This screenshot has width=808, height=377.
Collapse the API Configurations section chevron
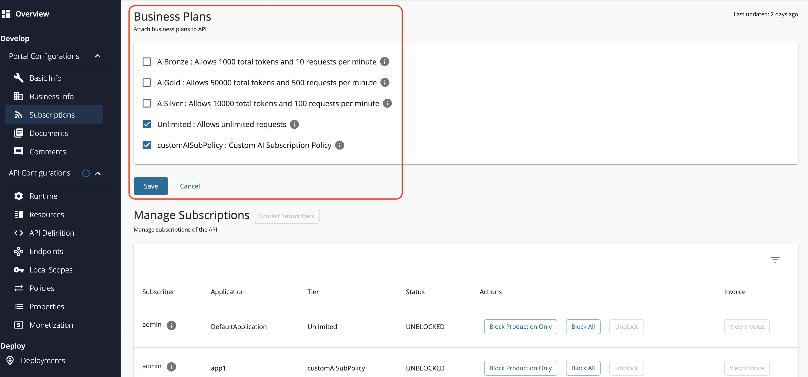[98, 173]
